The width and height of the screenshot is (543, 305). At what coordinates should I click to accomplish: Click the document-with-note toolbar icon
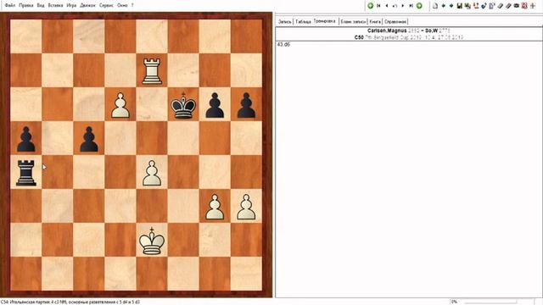[492, 6]
